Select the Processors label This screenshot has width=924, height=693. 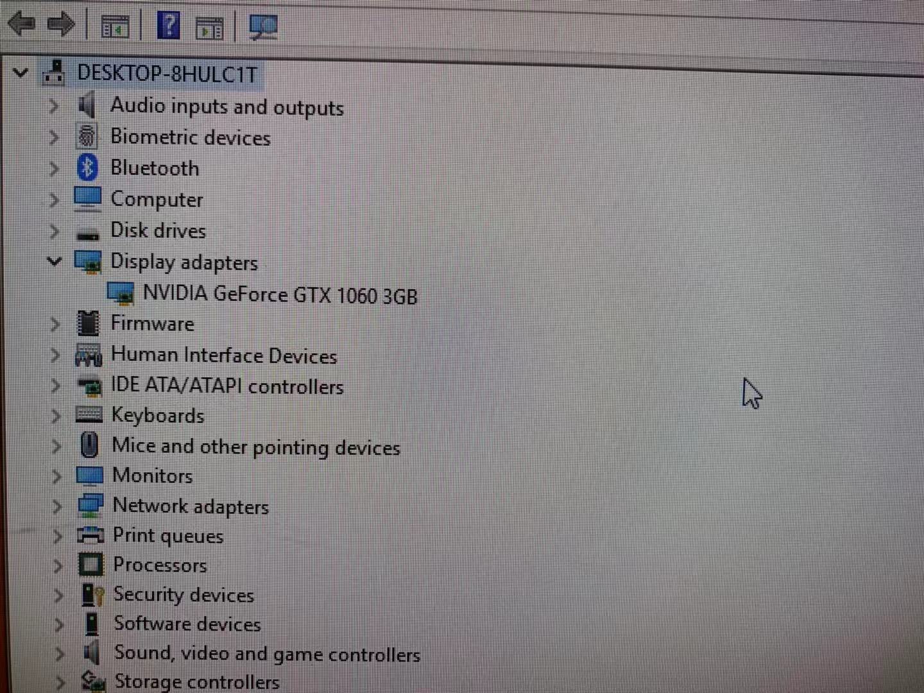(160, 565)
